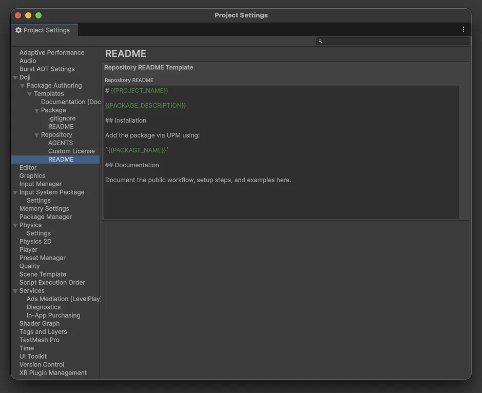Minimize the window with the yellow button
The image size is (482, 393).
[x=28, y=15]
